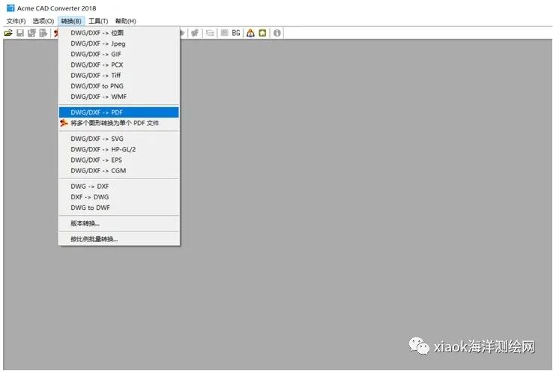This screenshot has height=371, width=553.
Task: Open the 工具(T) menu
Action: point(98,21)
